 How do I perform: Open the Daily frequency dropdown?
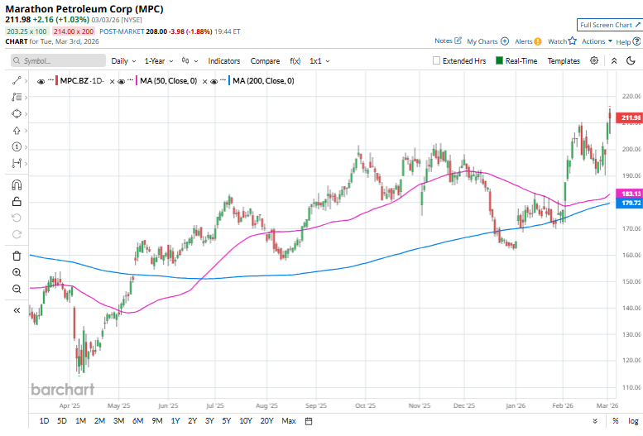point(123,60)
